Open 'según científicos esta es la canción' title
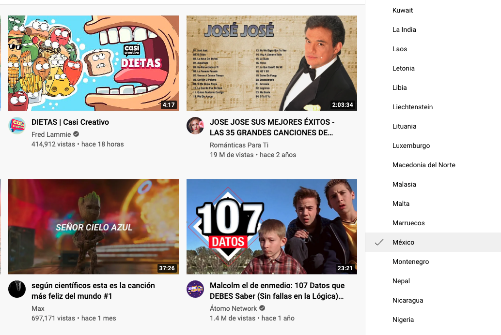Screen dimensions: 501x335 pos(93,291)
